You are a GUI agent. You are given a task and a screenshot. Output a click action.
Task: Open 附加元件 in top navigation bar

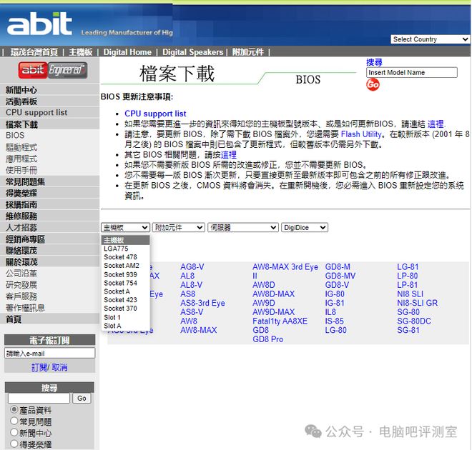(x=247, y=52)
